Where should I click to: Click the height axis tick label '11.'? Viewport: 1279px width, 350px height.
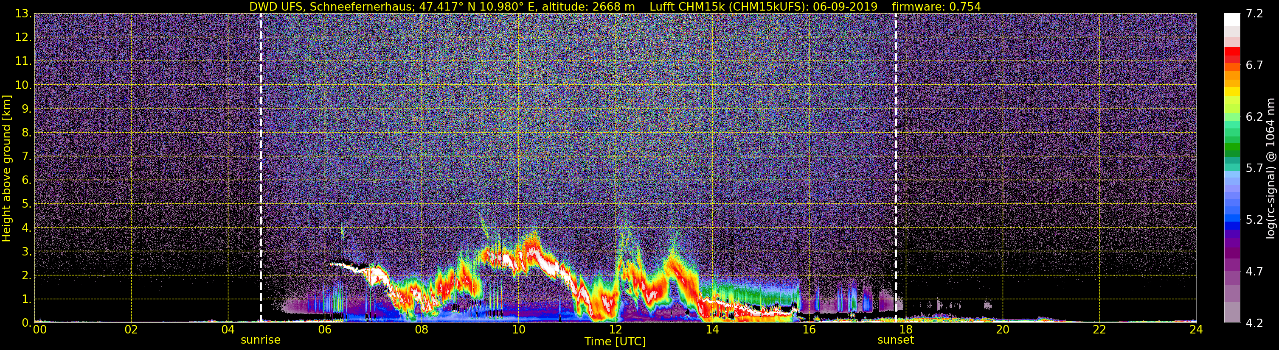[x=23, y=61]
